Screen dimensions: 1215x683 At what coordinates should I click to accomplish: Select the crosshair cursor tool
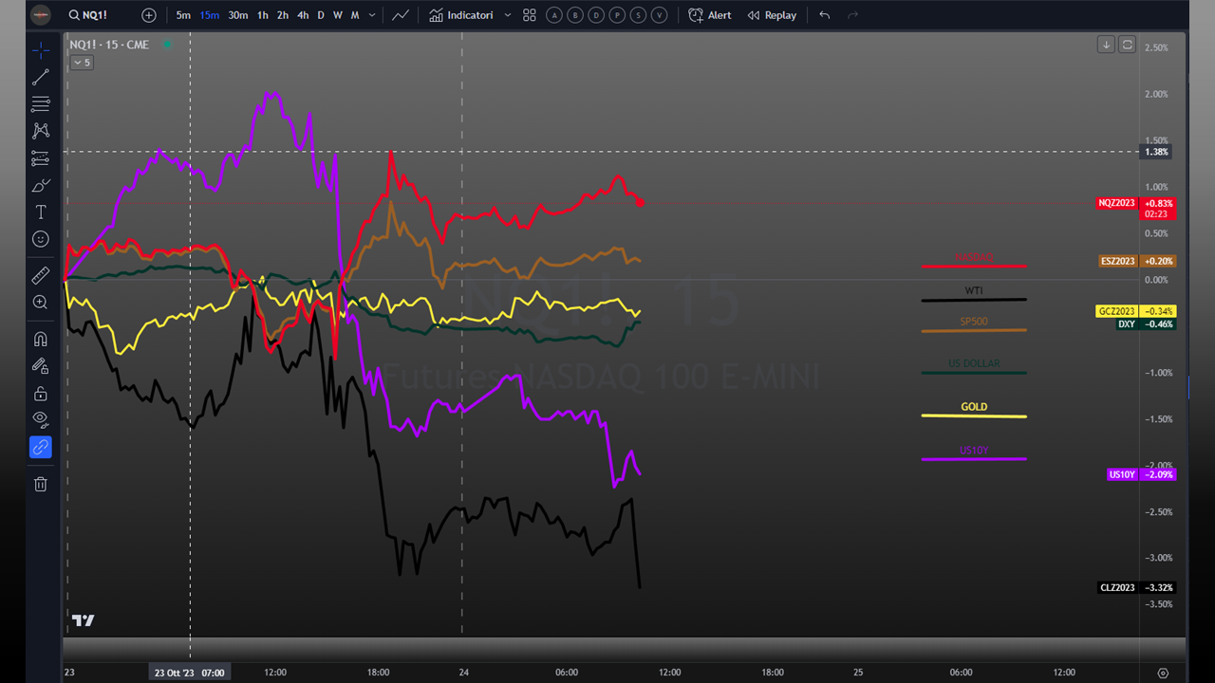click(x=41, y=50)
